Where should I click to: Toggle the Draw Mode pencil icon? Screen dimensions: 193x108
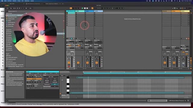(173, 8)
